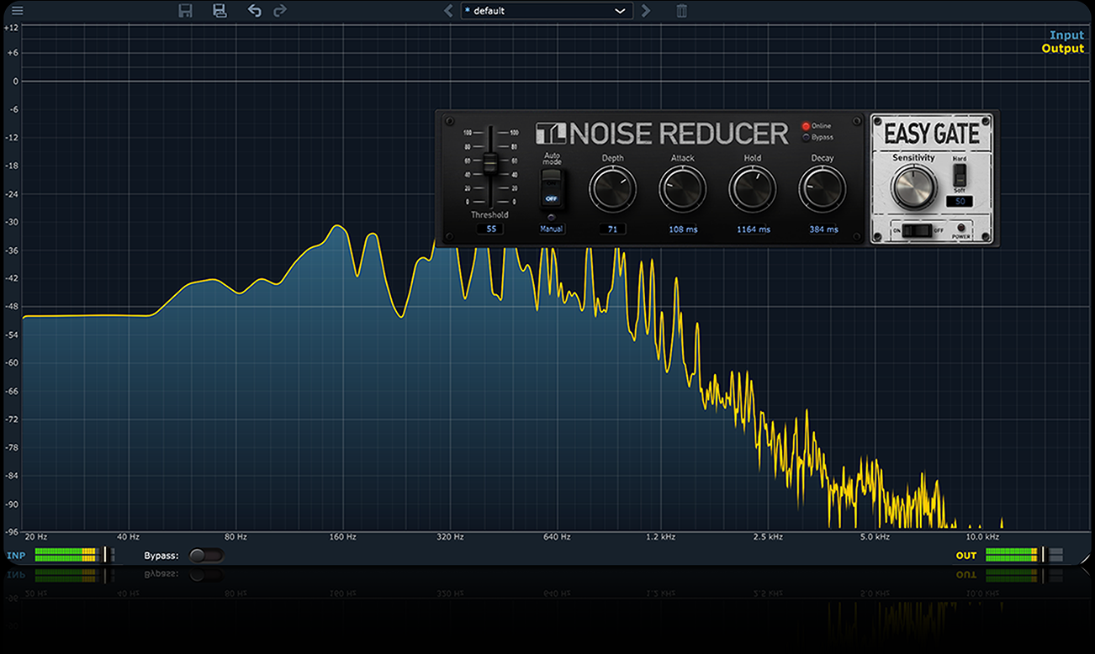
Task: Click the 640 Hz frequency axis label
Action: point(557,536)
